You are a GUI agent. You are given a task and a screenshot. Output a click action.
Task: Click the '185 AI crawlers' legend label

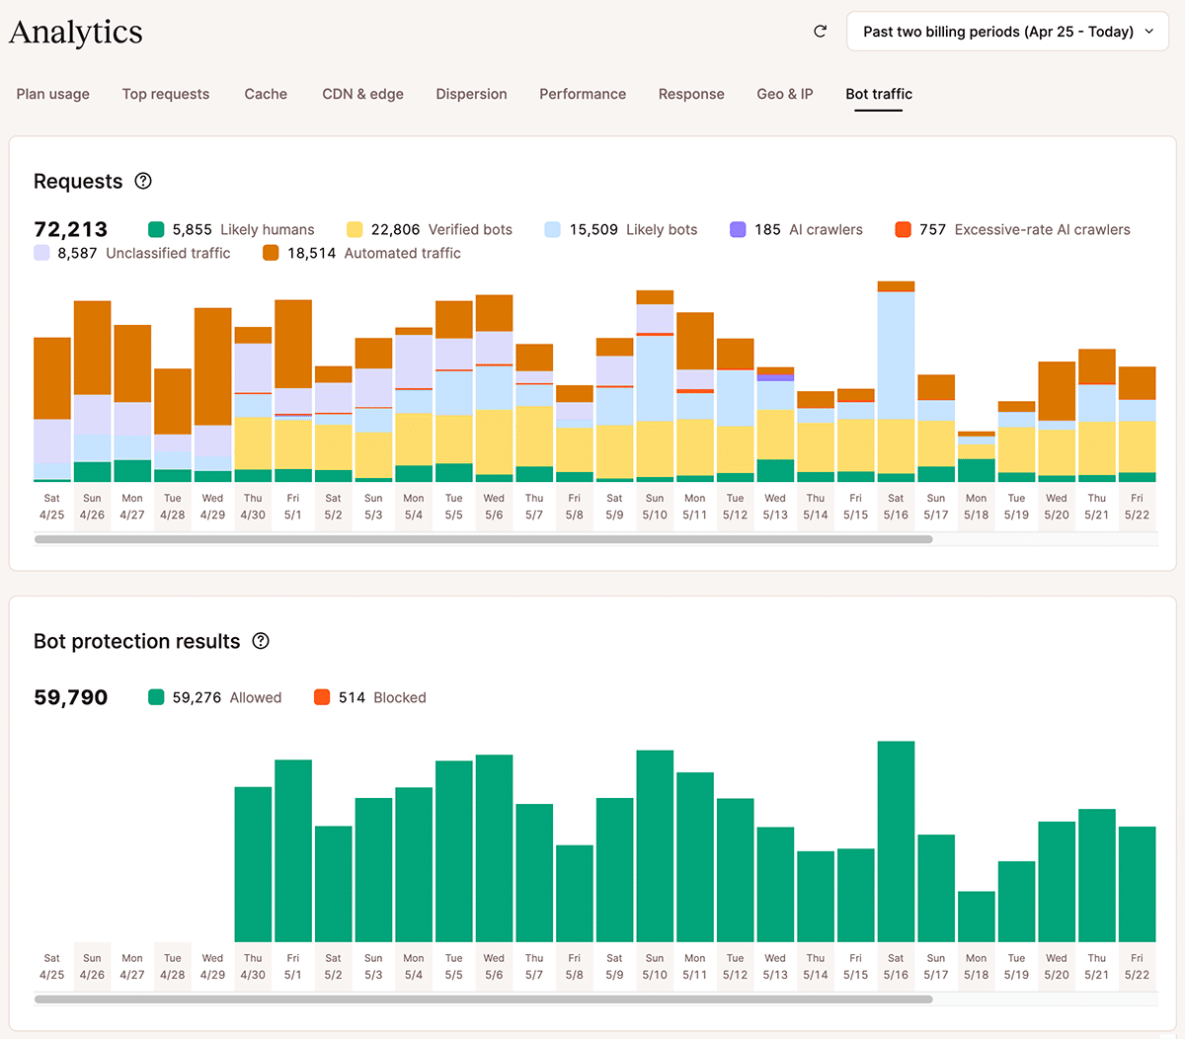click(809, 229)
